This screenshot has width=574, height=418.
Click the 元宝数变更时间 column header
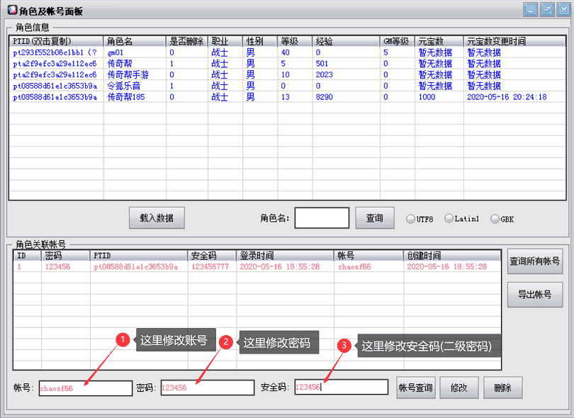coord(514,41)
